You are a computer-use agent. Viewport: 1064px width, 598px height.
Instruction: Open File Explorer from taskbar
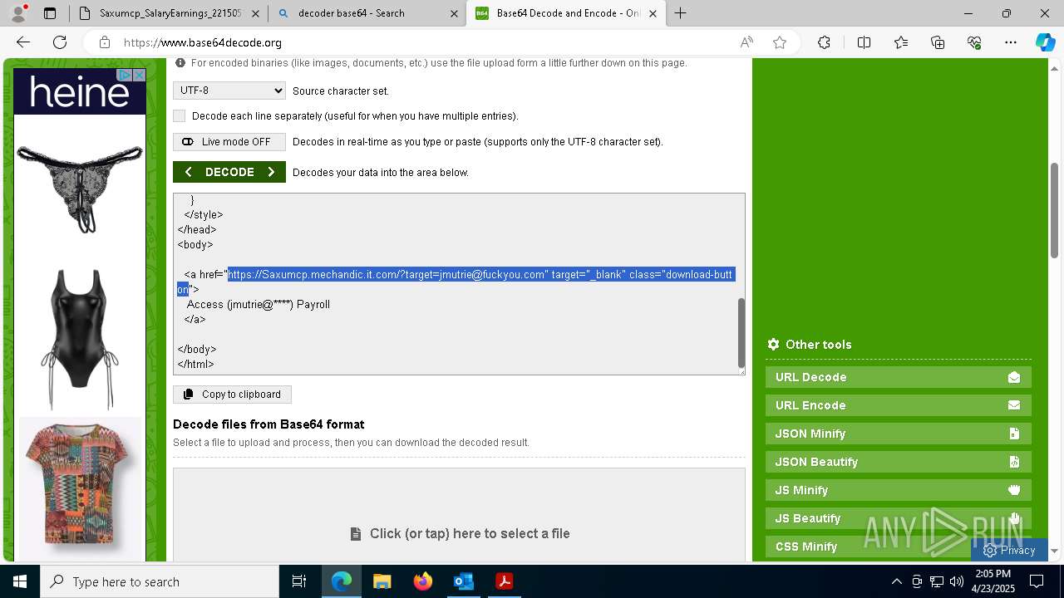click(x=382, y=581)
